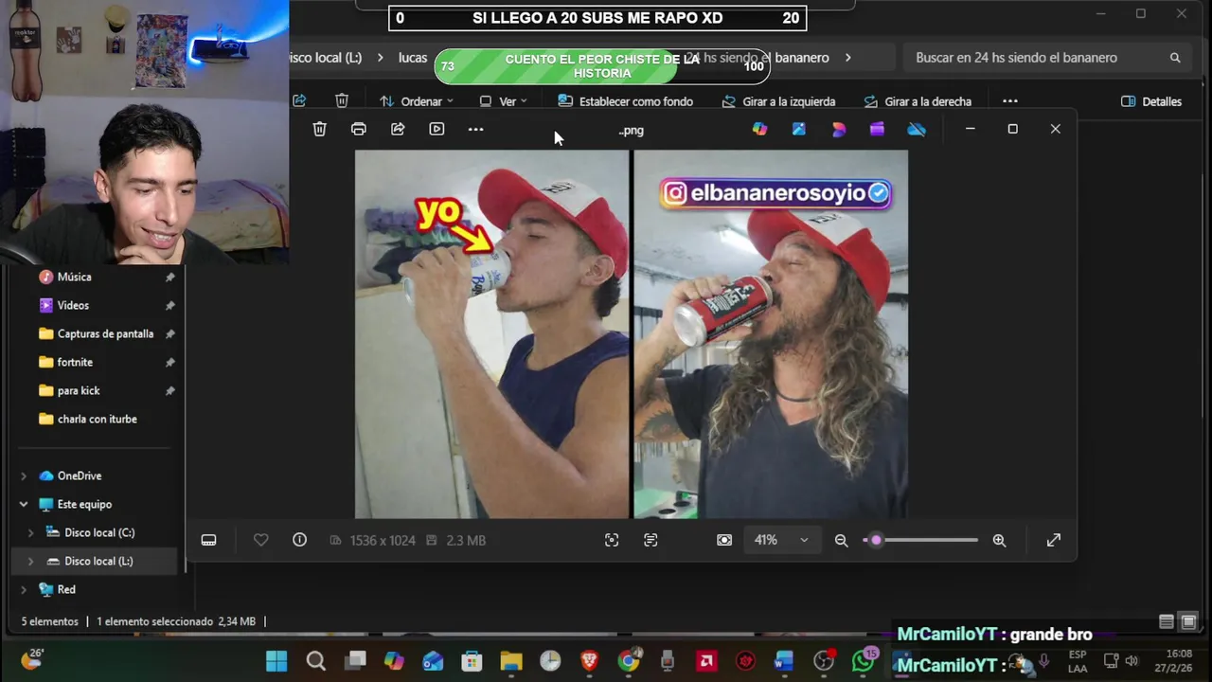This screenshot has width=1212, height=682.
Task: Mark the photo as favorite
Action: [x=260, y=540]
